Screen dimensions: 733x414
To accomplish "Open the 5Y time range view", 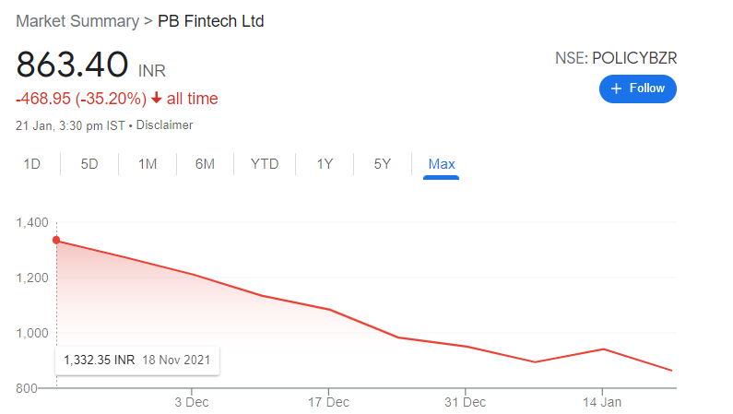I will pyautogui.click(x=382, y=164).
